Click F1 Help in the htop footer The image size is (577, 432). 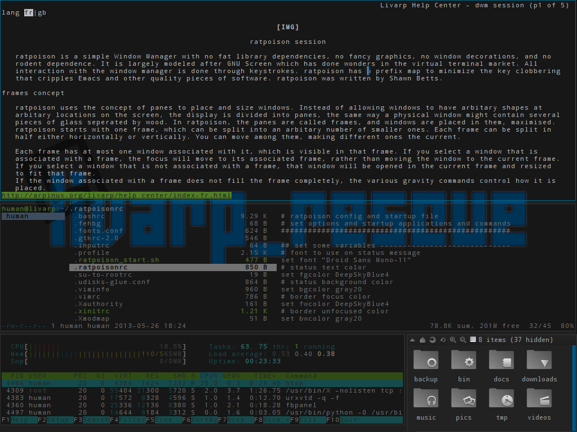point(19,420)
